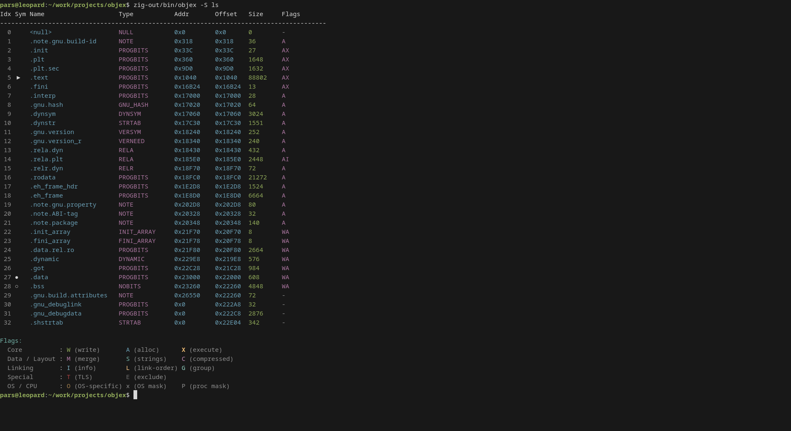Click the 'INIT_ARRAY' type value

pos(137,232)
